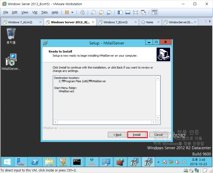Screen dimensions: 213x173
Task: Open Windows Firewall taskbar icon
Action: [120, 162]
